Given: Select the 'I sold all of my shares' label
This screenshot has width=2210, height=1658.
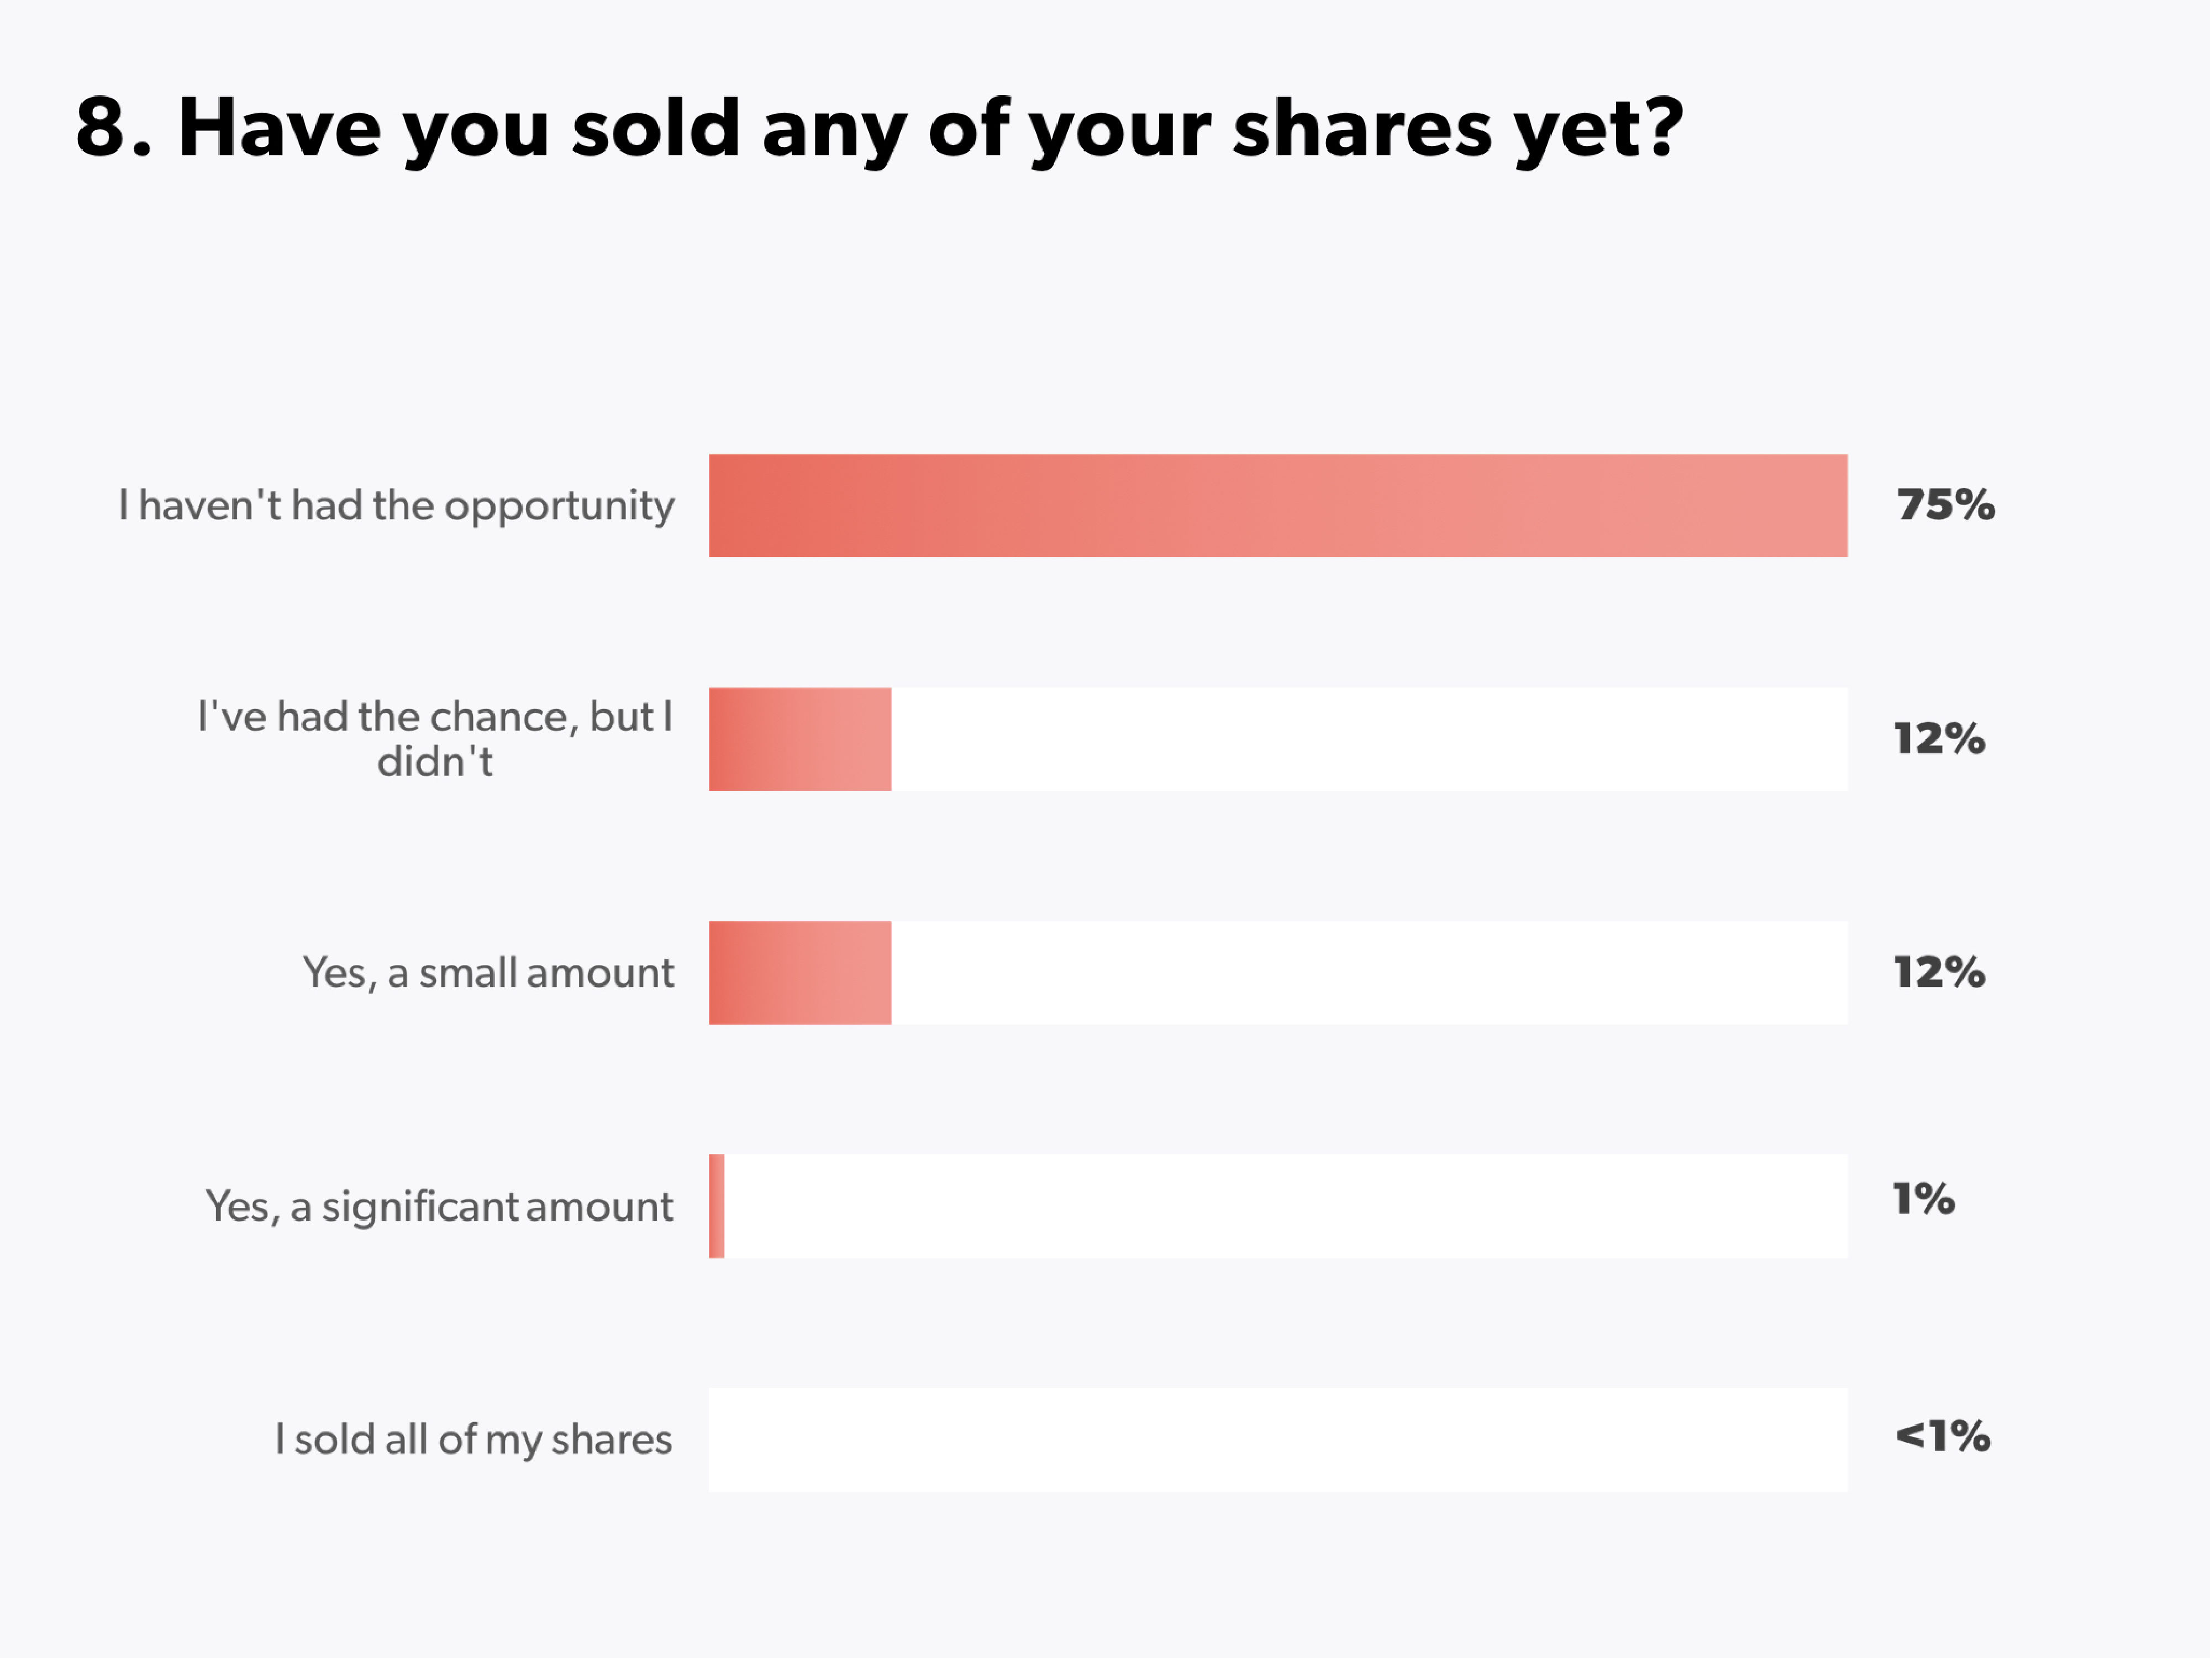Looking at the screenshot, I should (x=473, y=1439).
